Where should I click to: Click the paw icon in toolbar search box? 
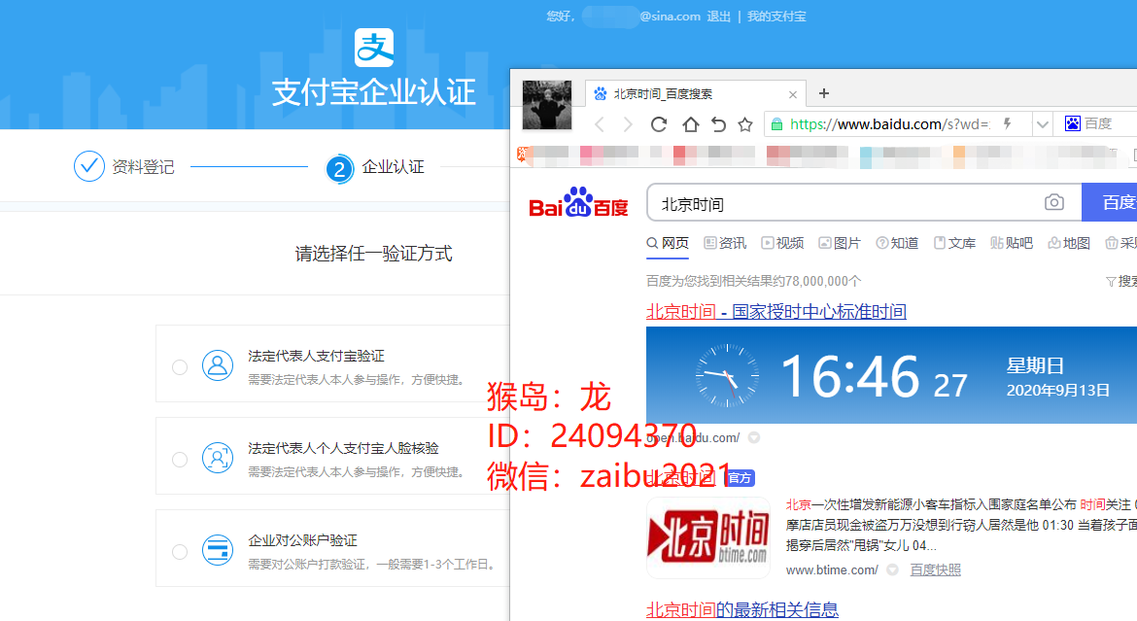pos(1073,124)
